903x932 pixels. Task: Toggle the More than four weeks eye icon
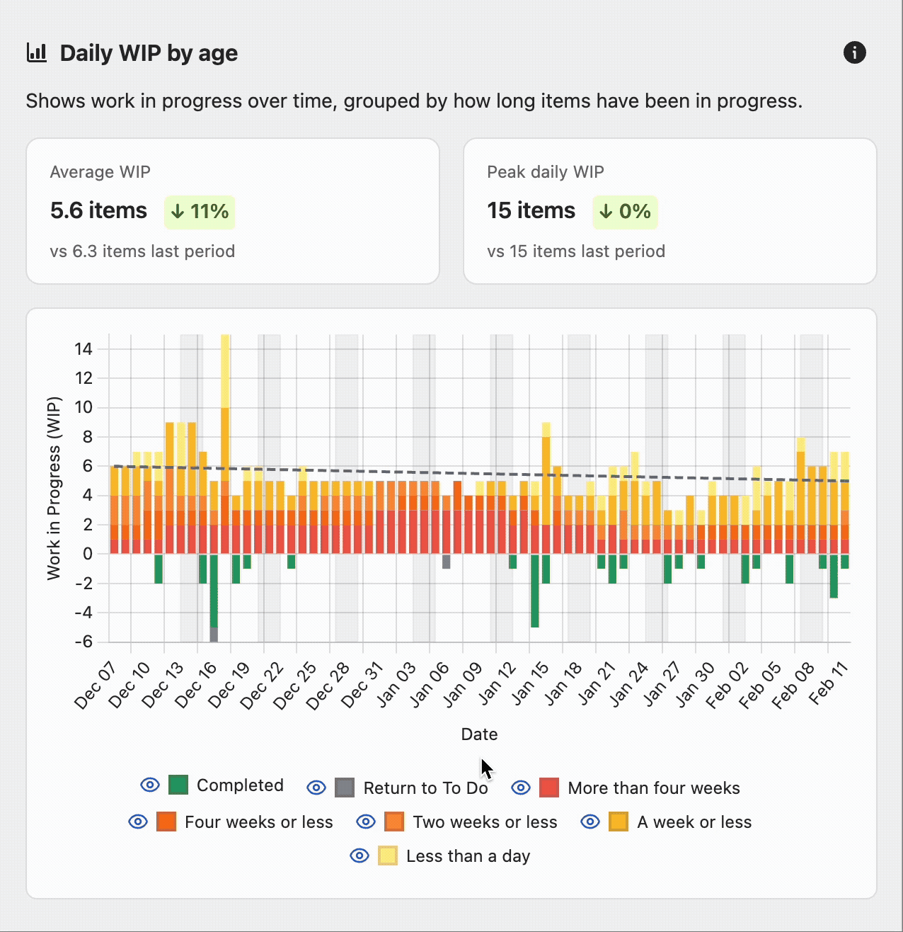[x=521, y=788]
